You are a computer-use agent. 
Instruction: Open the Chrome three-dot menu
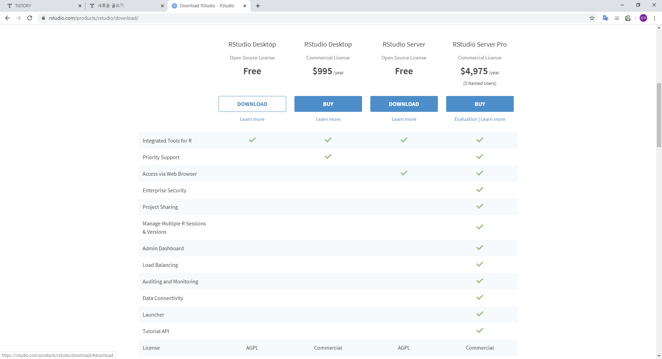coord(654,18)
